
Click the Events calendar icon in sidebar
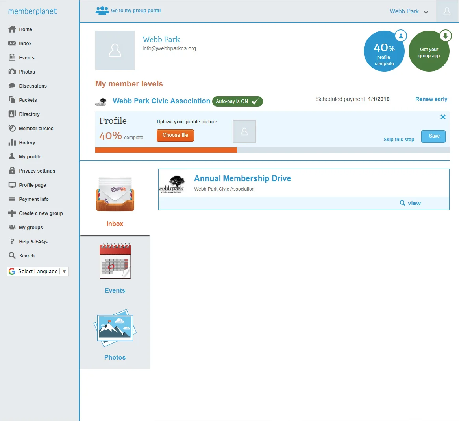pos(12,57)
